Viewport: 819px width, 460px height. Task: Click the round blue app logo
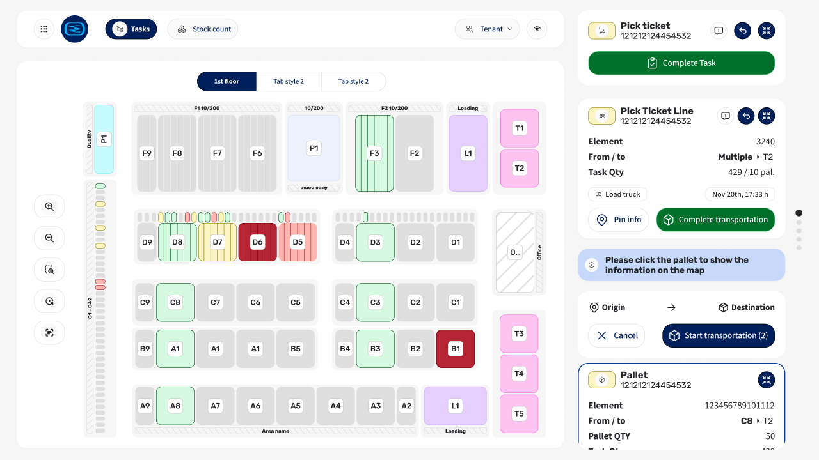75,29
